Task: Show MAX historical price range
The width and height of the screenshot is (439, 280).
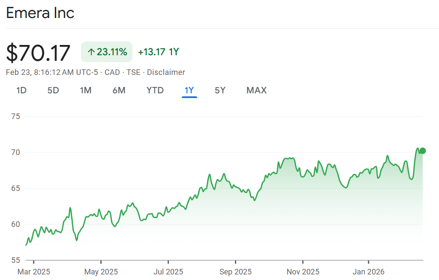Action: [256, 90]
